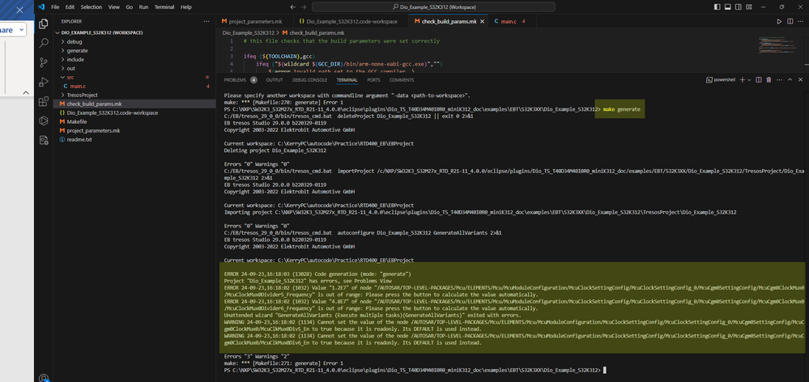The height and width of the screenshot is (382, 809).
Task: Switch to the OUTPUT panel tab
Action: pos(275,80)
